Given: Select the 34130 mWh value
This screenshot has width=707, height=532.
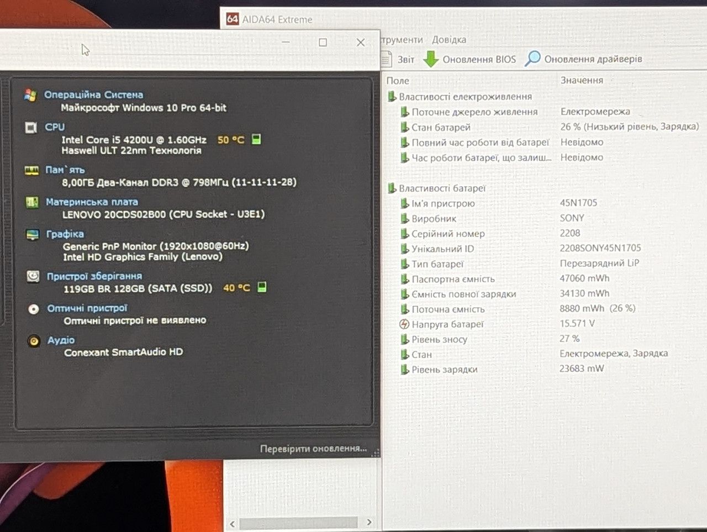Looking at the screenshot, I should [584, 293].
